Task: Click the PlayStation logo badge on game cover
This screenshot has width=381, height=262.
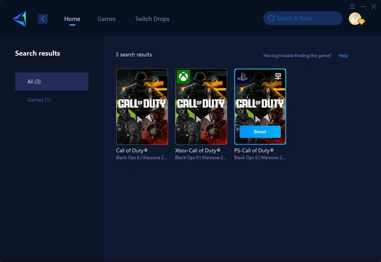Action: pos(242,76)
